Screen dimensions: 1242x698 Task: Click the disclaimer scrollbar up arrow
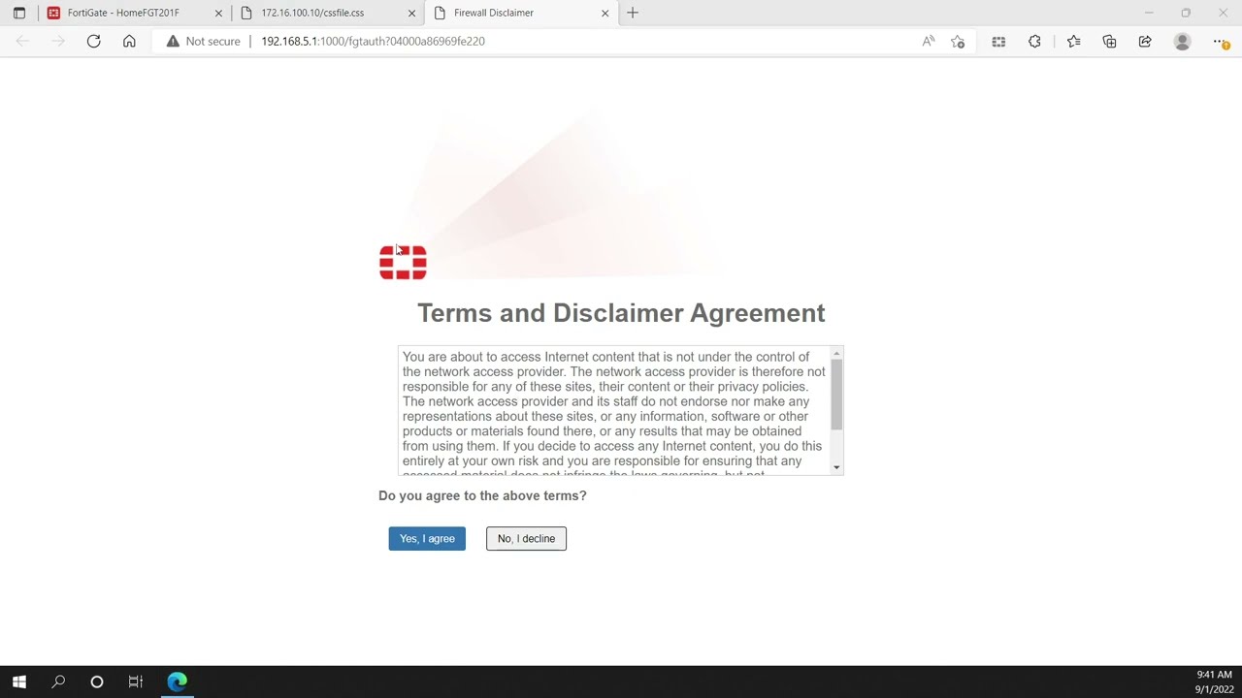point(836,354)
